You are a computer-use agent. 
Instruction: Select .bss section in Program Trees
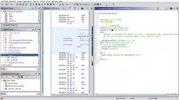pyautogui.click(x=10, y=14)
